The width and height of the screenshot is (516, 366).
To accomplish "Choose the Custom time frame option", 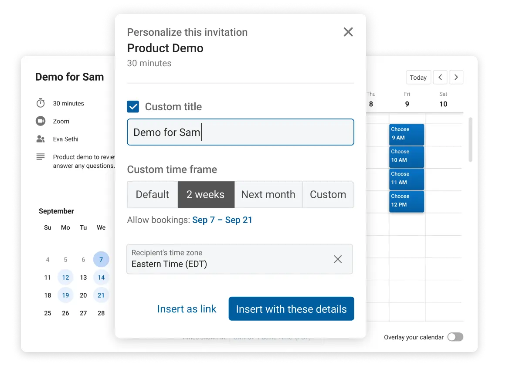I will [328, 195].
